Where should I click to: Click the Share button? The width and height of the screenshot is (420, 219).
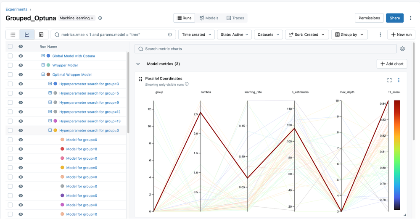click(x=394, y=18)
